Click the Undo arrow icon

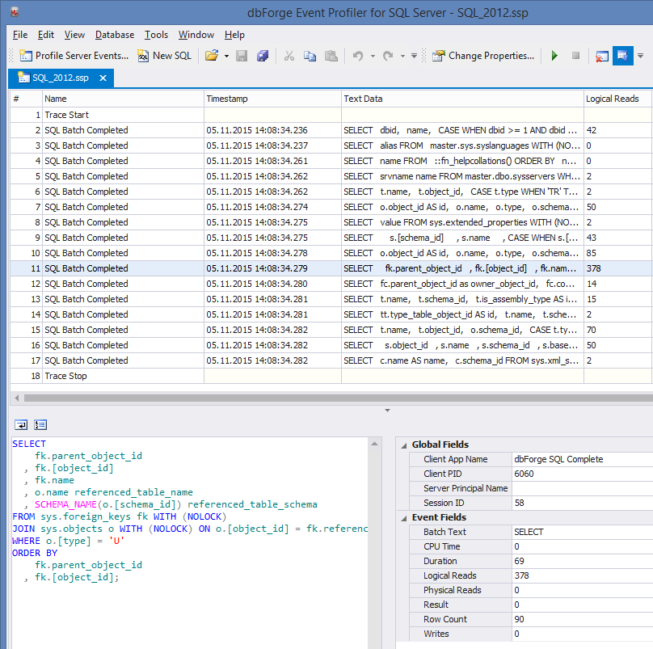tap(358, 56)
